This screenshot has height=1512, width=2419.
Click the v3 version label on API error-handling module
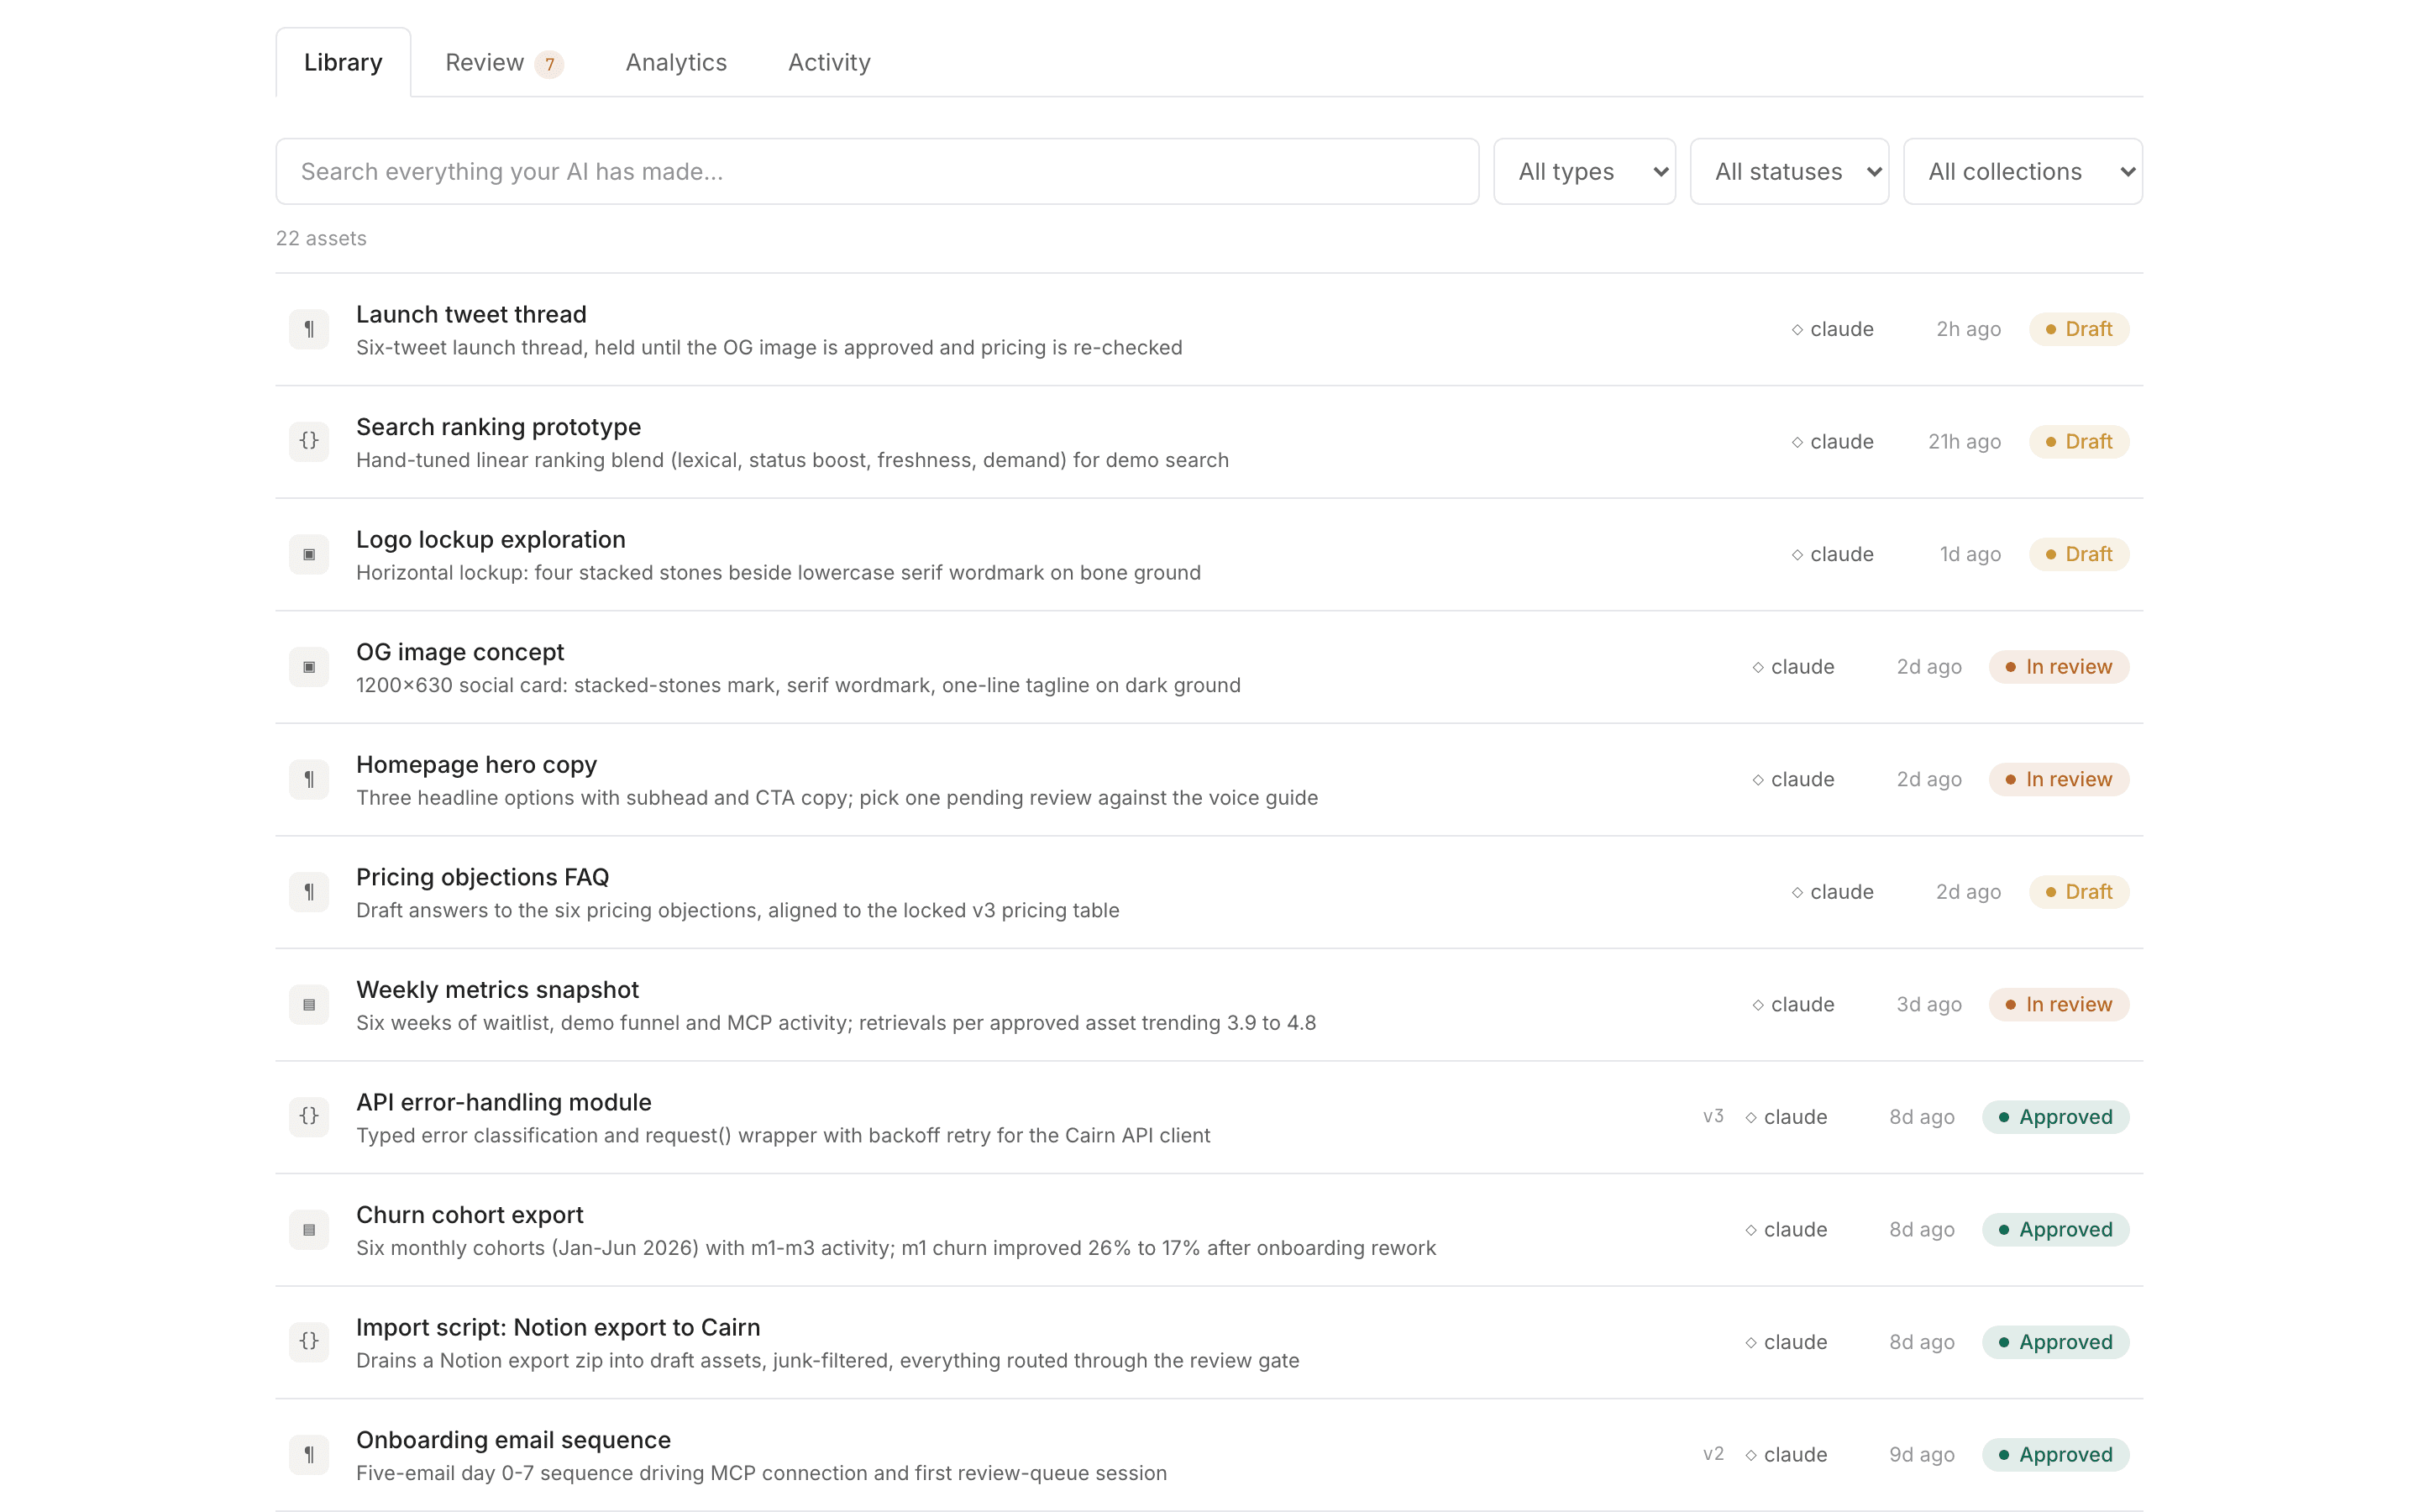coord(1713,1116)
